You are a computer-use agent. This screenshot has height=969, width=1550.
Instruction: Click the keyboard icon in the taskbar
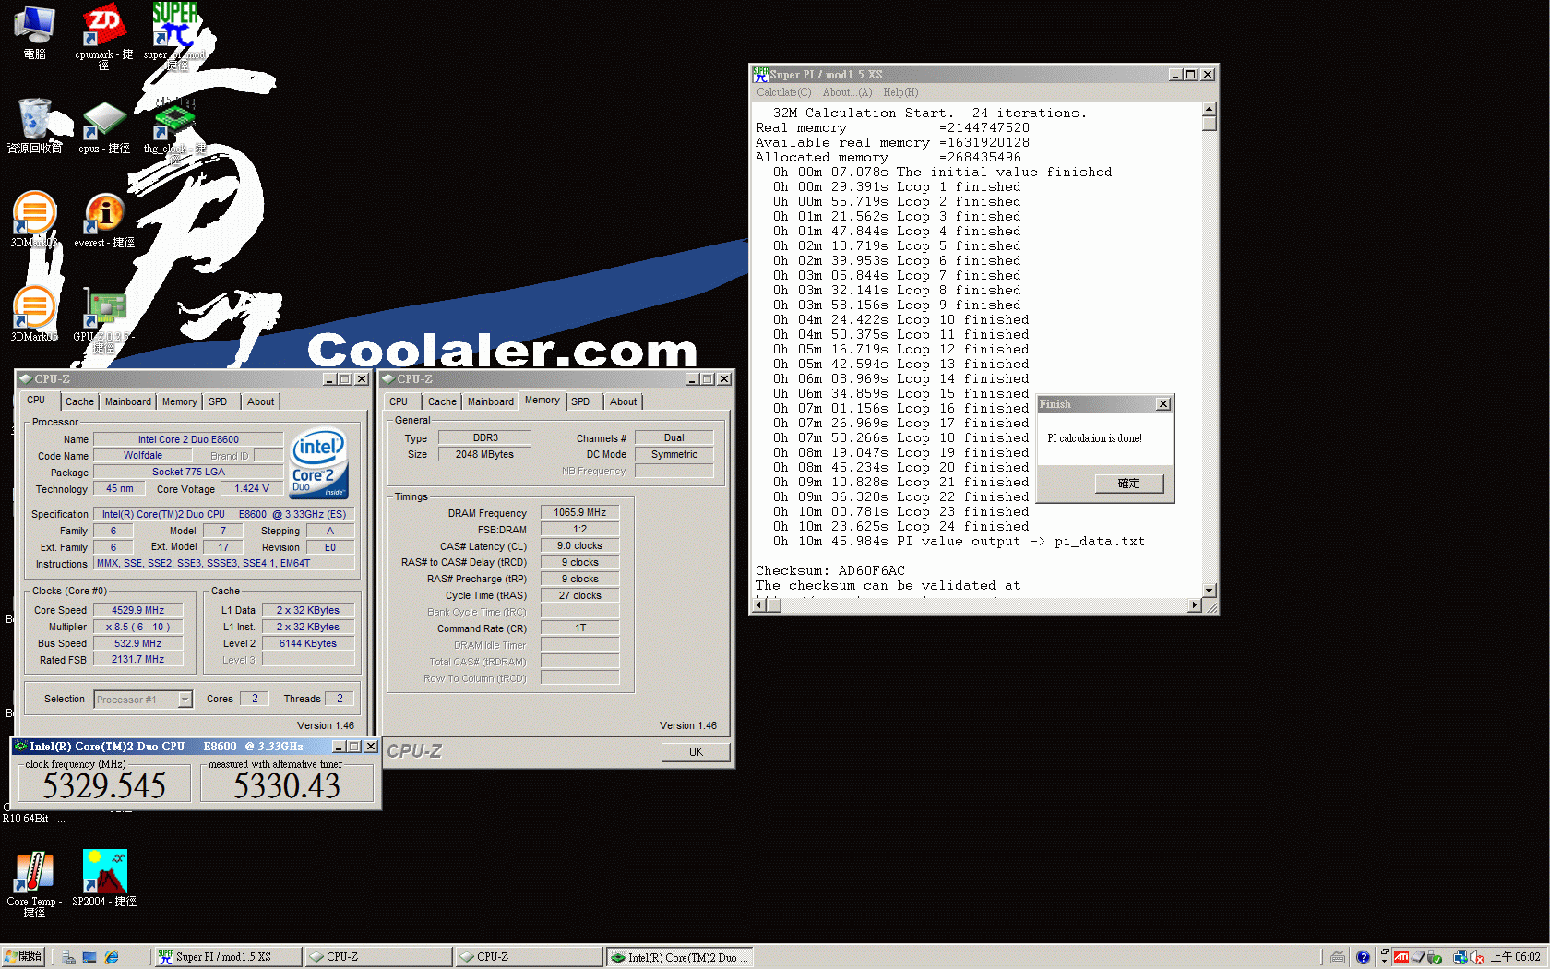tap(1338, 957)
